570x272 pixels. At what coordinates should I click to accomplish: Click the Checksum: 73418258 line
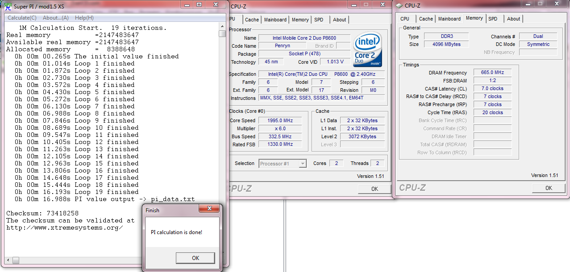pos(42,213)
